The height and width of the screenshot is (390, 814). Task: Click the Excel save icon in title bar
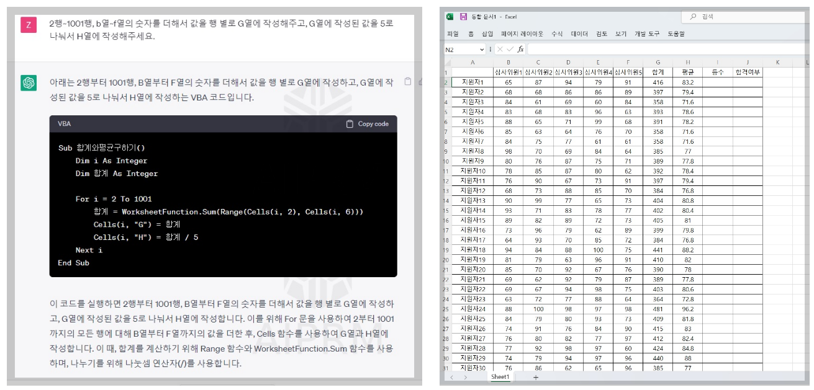click(x=463, y=17)
